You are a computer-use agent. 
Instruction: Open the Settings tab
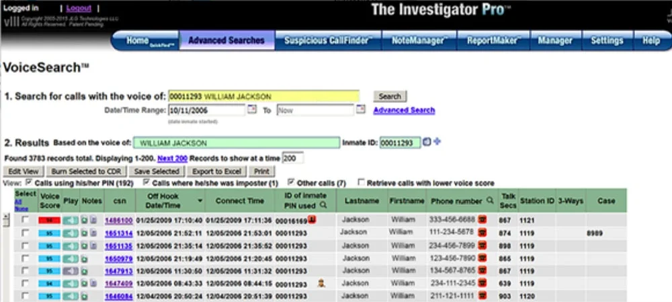point(607,41)
